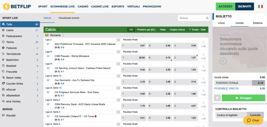Screen dimensions: 267x127
Task: Select the Doppia chance market tab
Action: pyautogui.click(x=177, y=30)
